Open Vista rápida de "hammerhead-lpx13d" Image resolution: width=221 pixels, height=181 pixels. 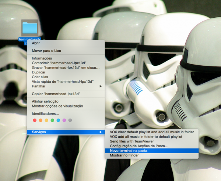[x=66, y=82]
